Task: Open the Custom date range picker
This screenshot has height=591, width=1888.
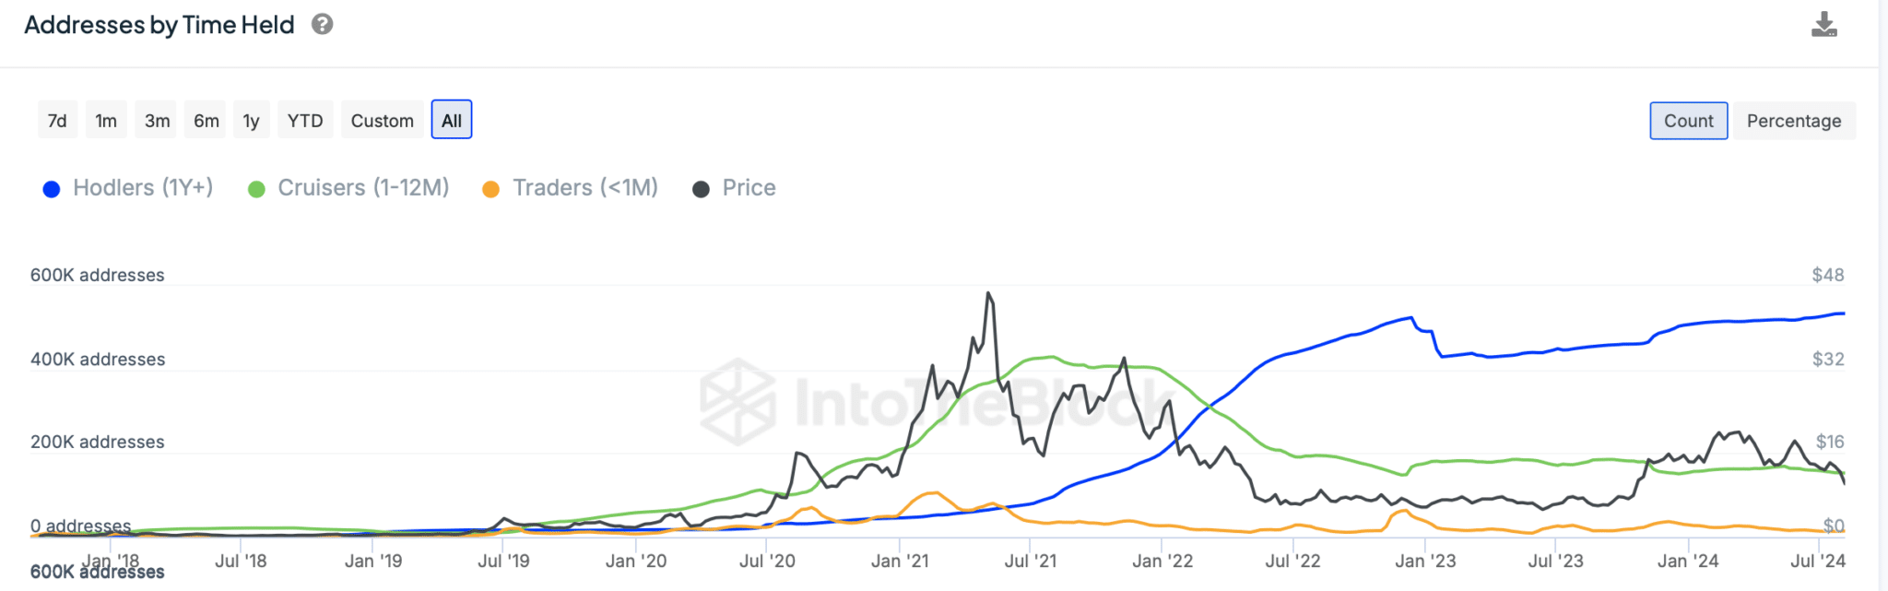Action: (382, 121)
